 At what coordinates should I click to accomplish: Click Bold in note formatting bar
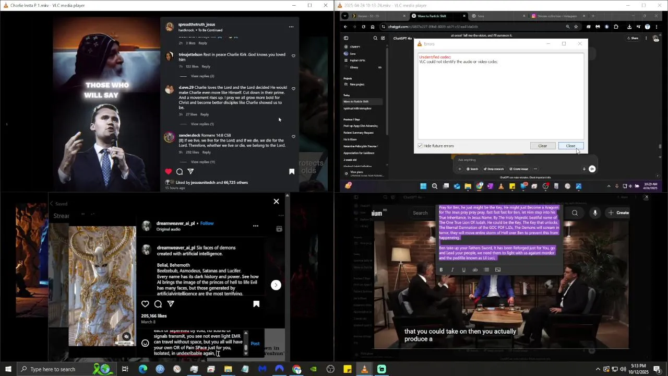pyautogui.click(x=441, y=269)
